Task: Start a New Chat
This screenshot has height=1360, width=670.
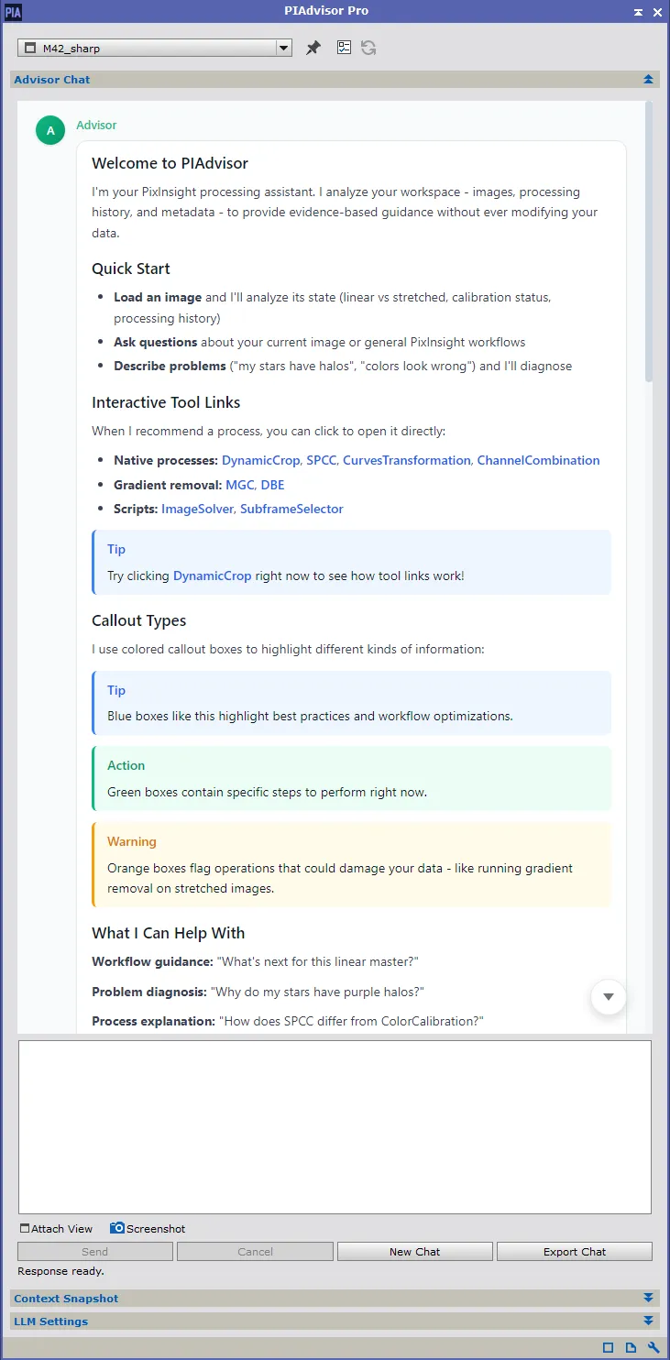Action: coord(415,1252)
